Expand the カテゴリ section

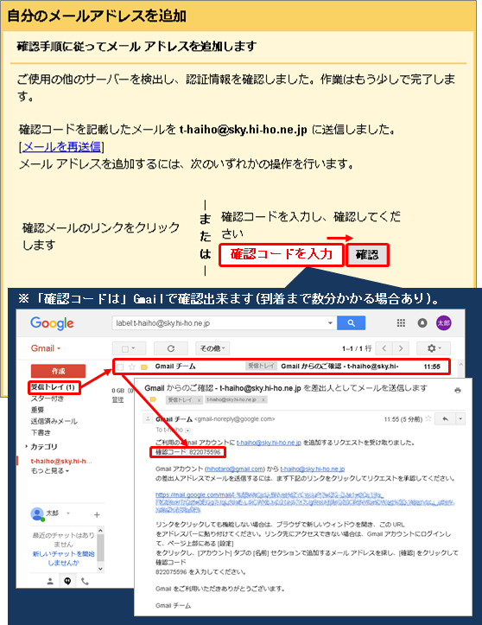[44, 446]
